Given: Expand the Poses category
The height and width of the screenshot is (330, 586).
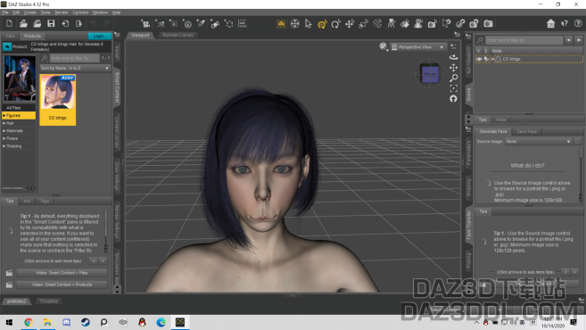Looking at the screenshot, I should (4, 138).
